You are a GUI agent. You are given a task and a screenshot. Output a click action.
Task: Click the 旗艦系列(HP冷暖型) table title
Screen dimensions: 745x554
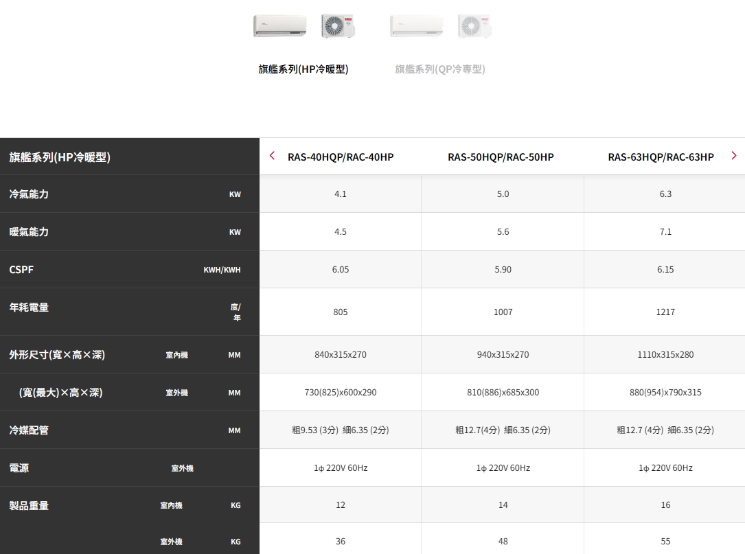coord(60,157)
